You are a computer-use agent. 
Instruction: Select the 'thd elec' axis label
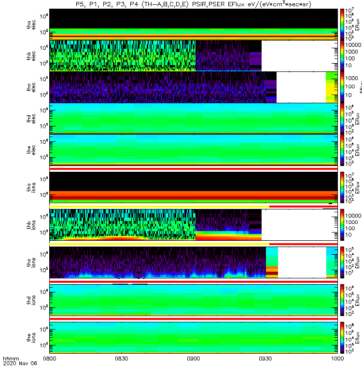click(x=31, y=119)
